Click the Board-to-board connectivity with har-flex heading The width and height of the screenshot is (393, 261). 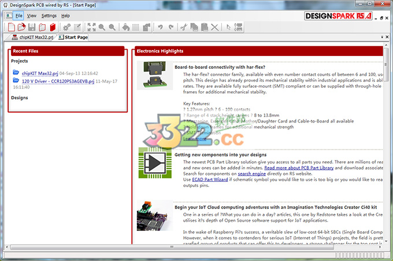tap(220, 67)
